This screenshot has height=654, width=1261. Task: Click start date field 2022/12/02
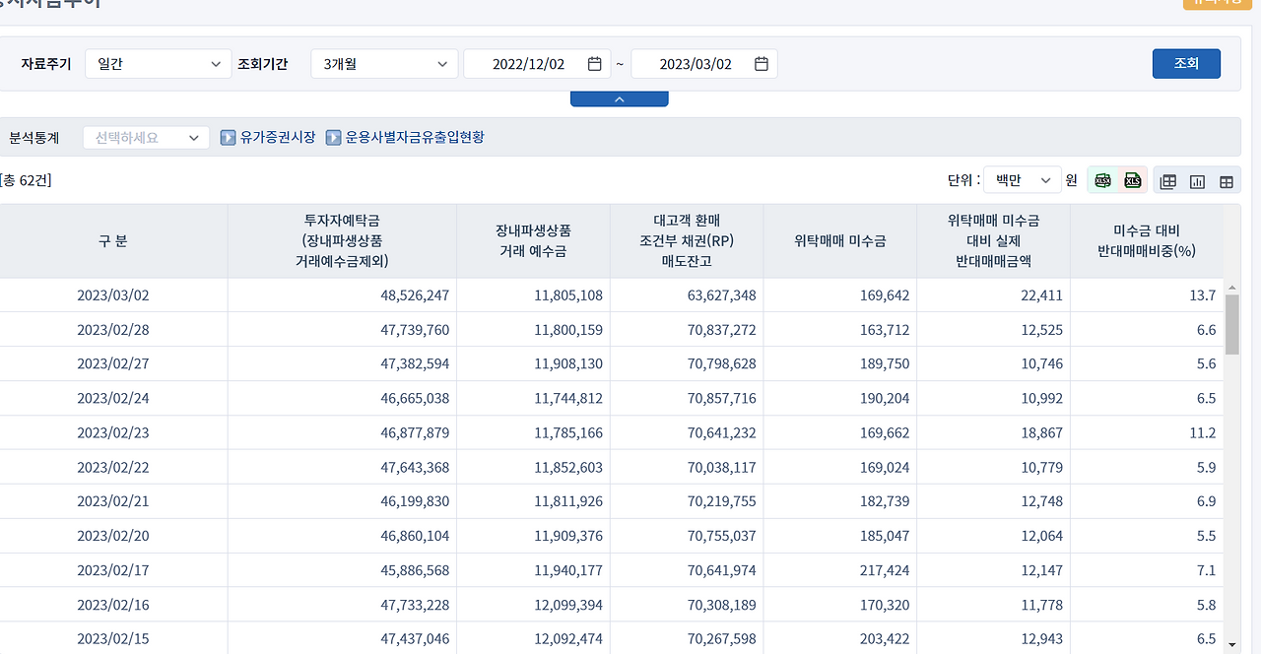pos(537,64)
